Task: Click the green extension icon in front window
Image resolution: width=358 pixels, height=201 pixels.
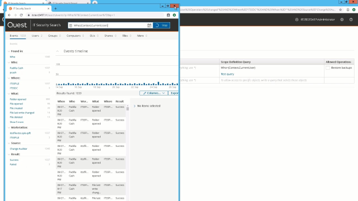Action: 174,15
